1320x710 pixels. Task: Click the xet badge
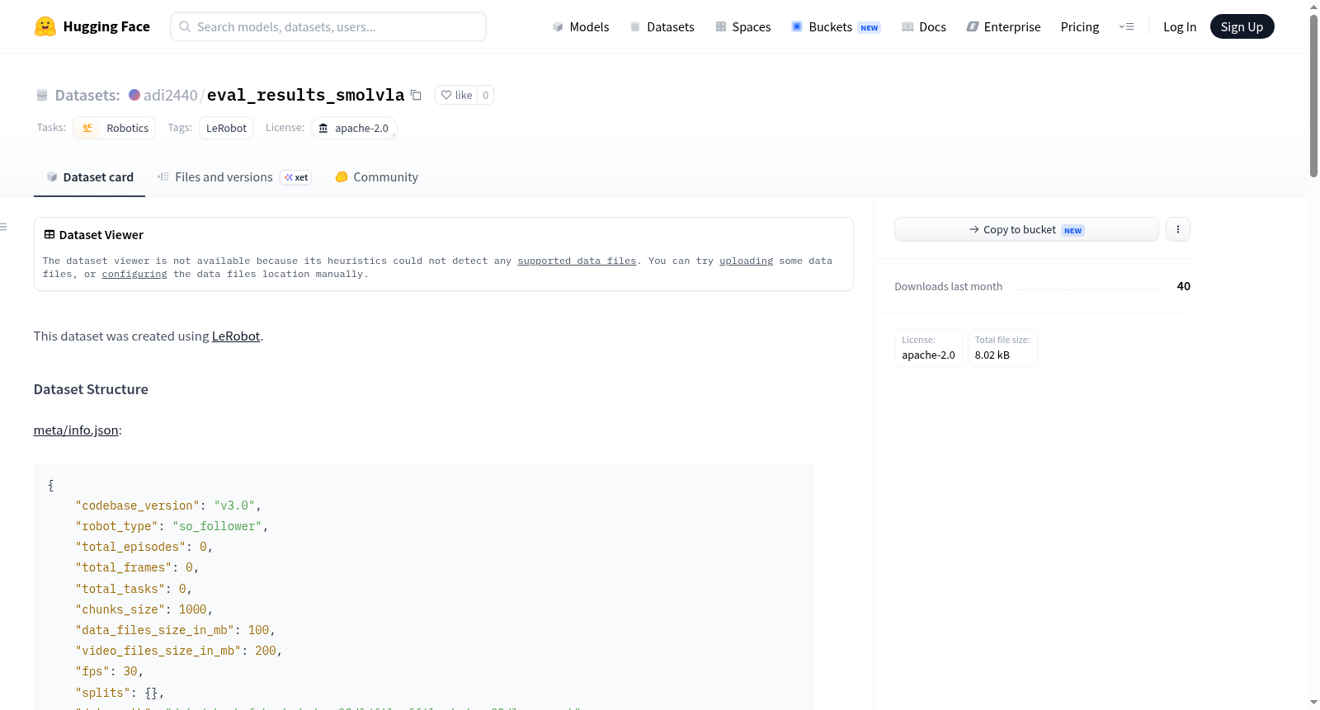[x=296, y=177]
